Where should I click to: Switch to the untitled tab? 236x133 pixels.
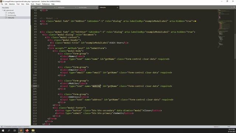pyautogui.click(x=46, y=7)
